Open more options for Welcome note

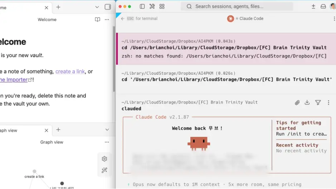tap(107, 20)
